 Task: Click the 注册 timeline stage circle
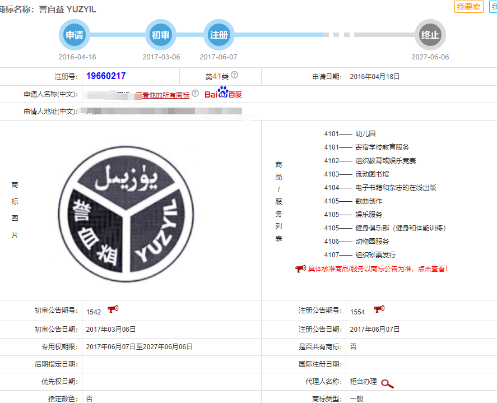[219, 35]
